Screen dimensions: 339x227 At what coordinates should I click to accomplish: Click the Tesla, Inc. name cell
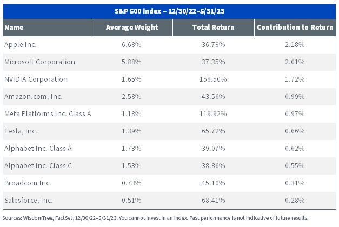click(21, 131)
